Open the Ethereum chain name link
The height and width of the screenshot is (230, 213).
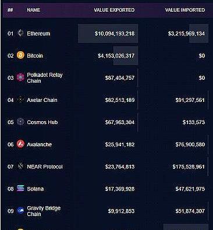point(38,33)
